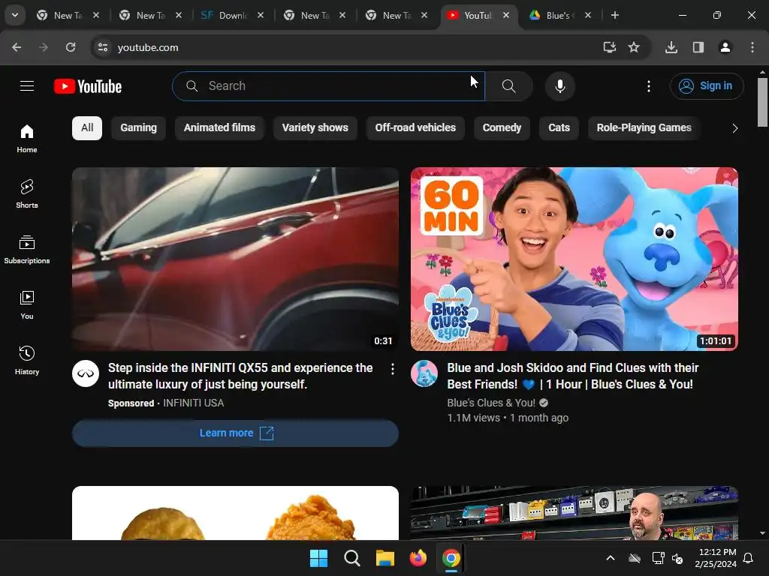The height and width of the screenshot is (576, 769).
Task: Open the INFINITI ad options three-dot menu
Action: click(392, 369)
